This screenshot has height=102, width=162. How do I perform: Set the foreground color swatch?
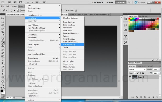click(2, 91)
